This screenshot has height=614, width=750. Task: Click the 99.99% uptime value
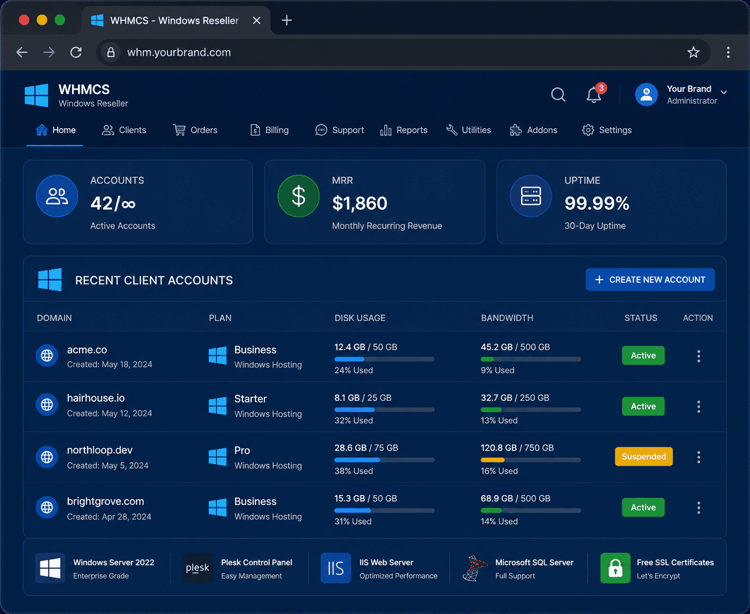click(597, 203)
